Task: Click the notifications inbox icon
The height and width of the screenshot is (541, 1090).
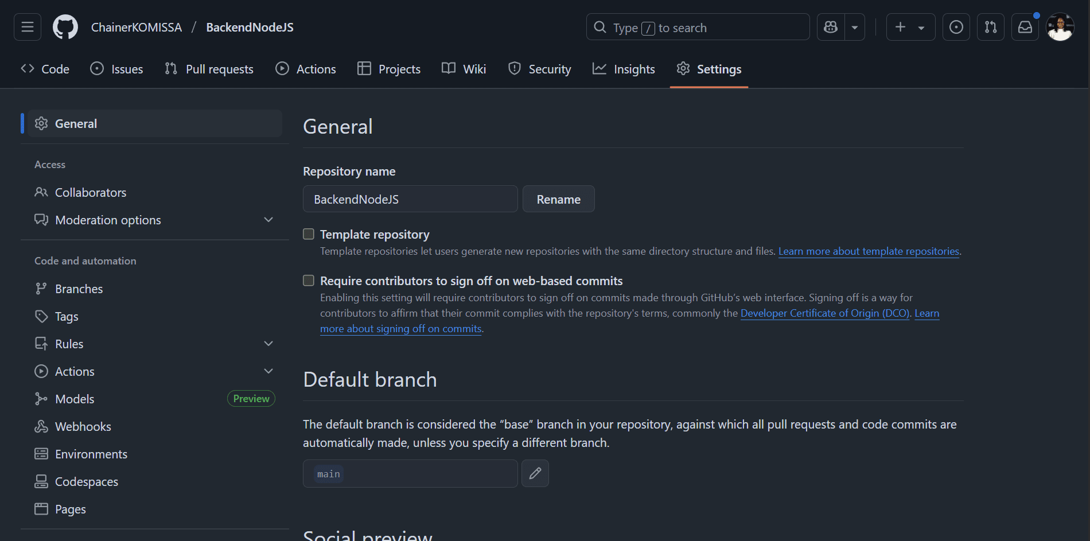Action: point(1025,26)
